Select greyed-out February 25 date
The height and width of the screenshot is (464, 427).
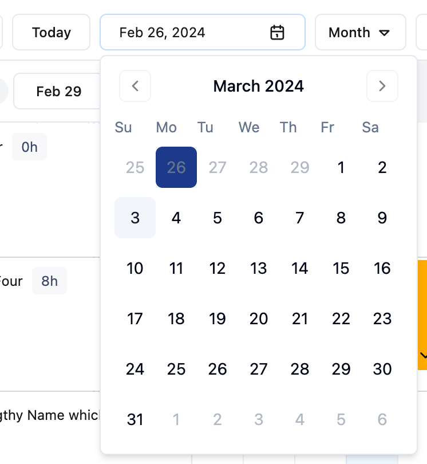click(135, 167)
